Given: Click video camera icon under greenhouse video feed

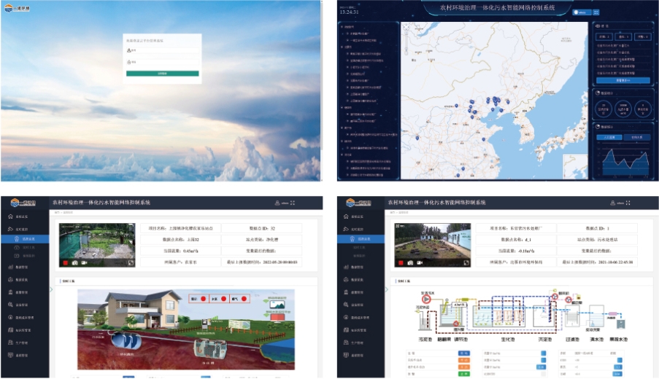Looking at the screenshot, I should coord(85,262).
